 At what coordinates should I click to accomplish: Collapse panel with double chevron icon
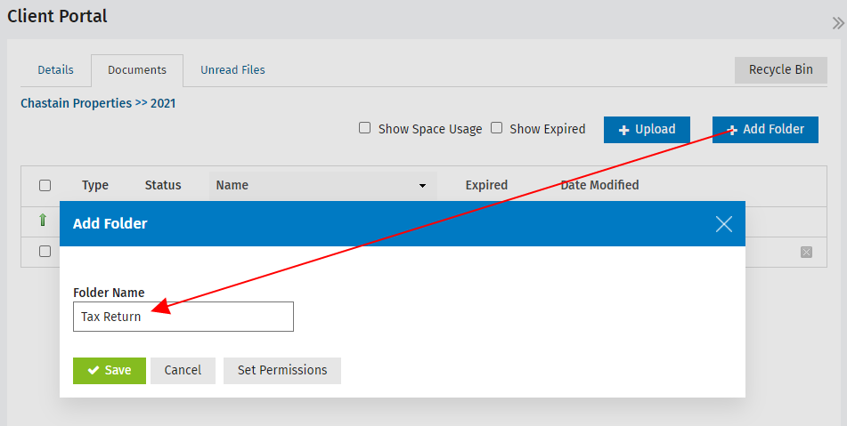(x=838, y=23)
